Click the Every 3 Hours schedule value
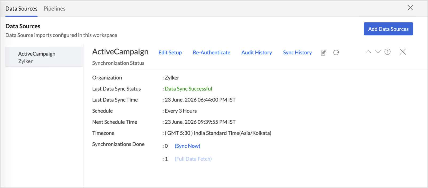This screenshot has width=428, height=188. (x=181, y=111)
